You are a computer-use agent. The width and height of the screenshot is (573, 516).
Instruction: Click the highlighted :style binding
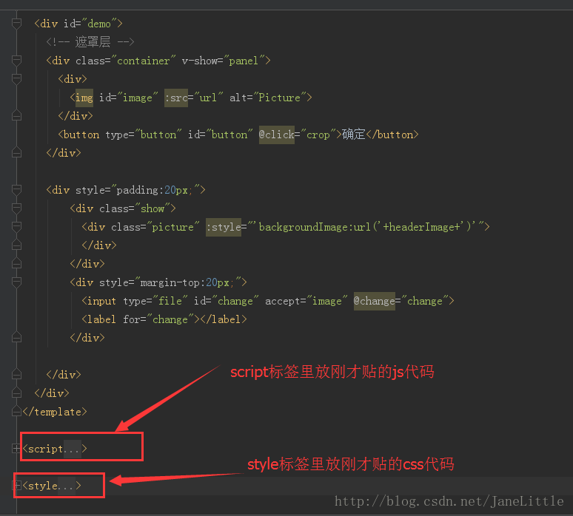pos(224,227)
